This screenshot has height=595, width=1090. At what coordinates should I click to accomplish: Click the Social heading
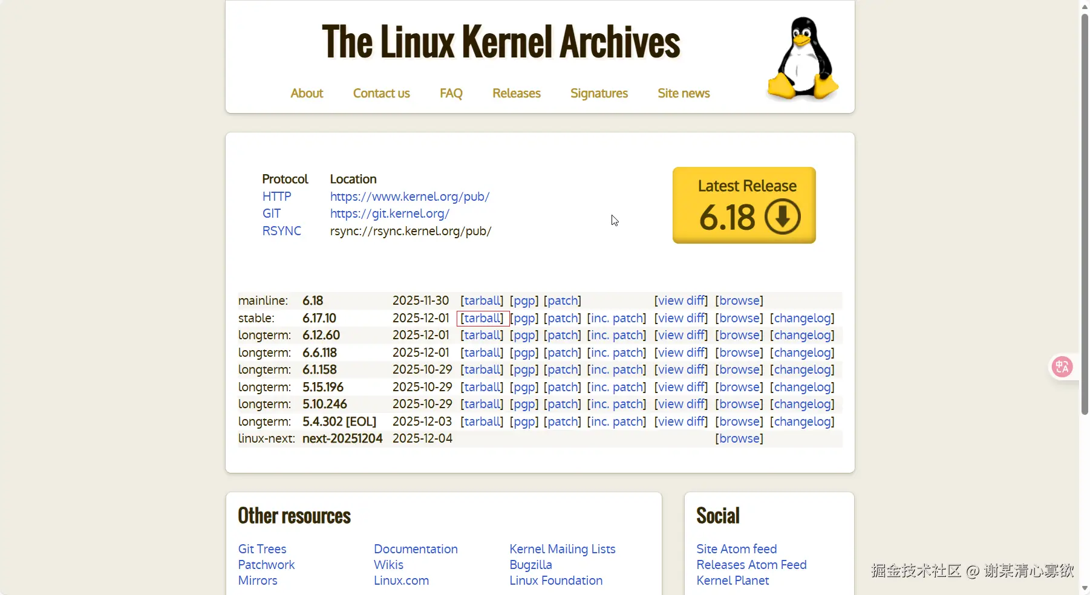tap(718, 516)
